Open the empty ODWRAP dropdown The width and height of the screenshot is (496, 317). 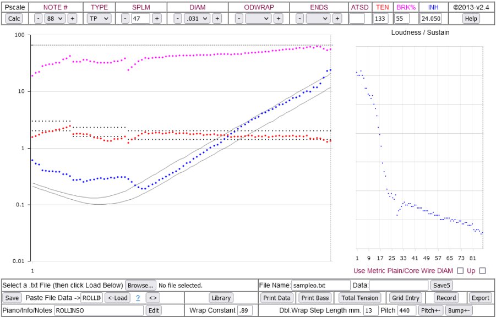coord(258,19)
